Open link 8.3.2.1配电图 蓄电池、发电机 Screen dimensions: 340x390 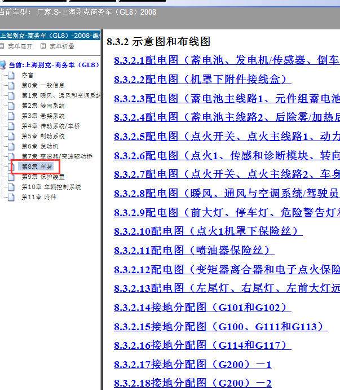227,60
